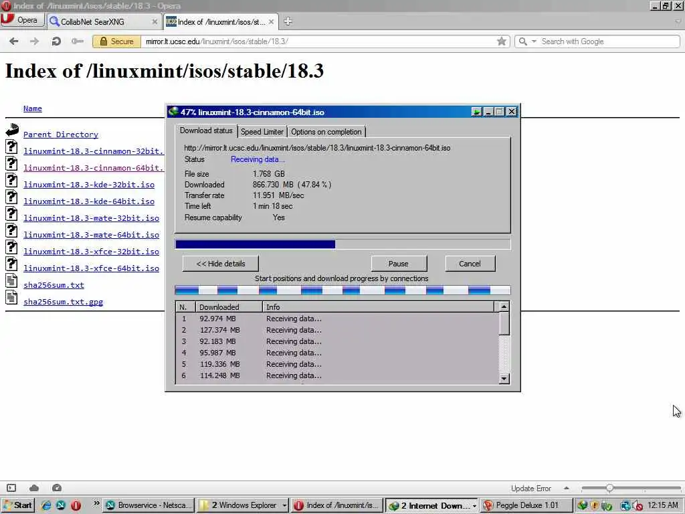
Task: Open the sha256sum.txt link
Action: pyautogui.click(x=54, y=285)
